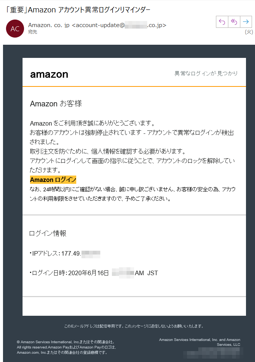
Task: Click the 配信専用 no-reply notice text
Action: coord(134,326)
